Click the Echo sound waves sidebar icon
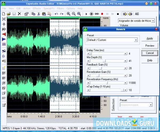160x132 pixels. pos(4,56)
